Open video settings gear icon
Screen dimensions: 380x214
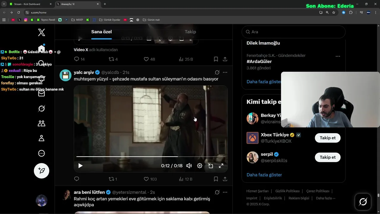click(200, 166)
